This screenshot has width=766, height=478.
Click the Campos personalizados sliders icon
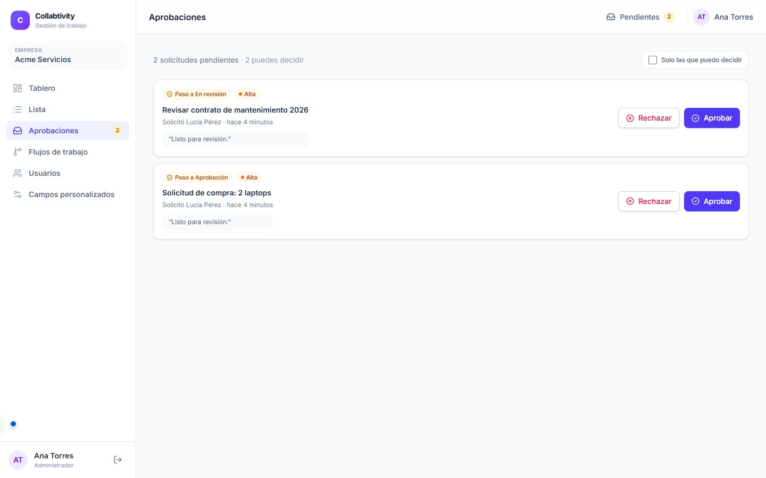click(x=18, y=194)
